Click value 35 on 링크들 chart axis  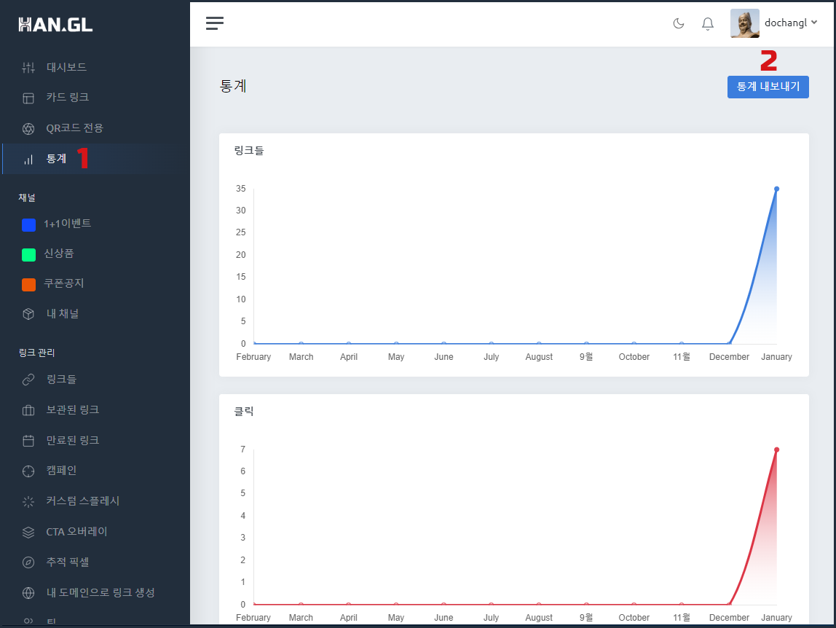[x=241, y=189]
